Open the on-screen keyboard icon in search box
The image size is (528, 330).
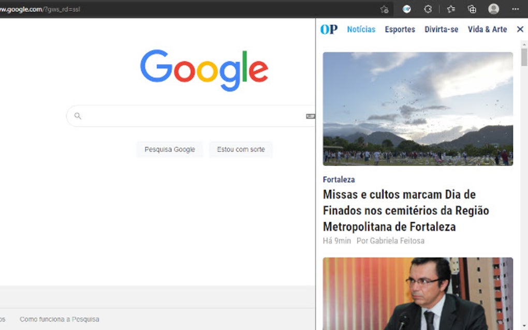(310, 116)
